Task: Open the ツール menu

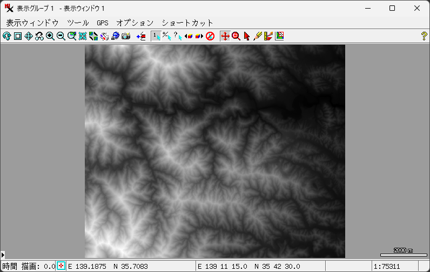Action: click(78, 23)
